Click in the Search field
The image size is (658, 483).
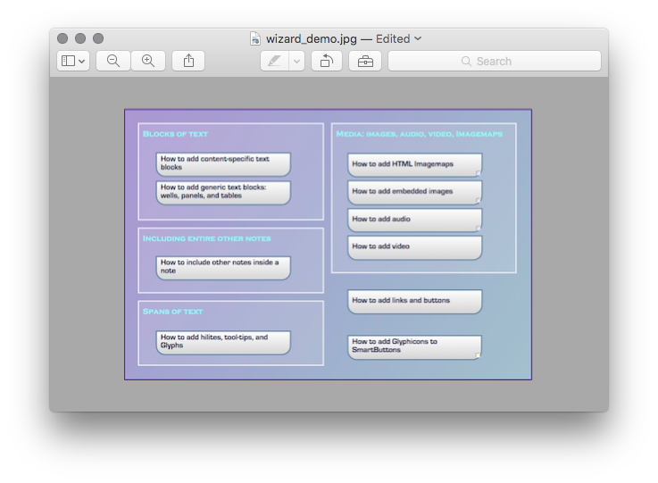(494, 61)
